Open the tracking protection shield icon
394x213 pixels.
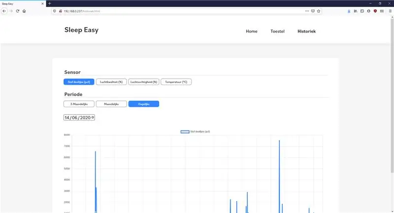pos(55,11)
